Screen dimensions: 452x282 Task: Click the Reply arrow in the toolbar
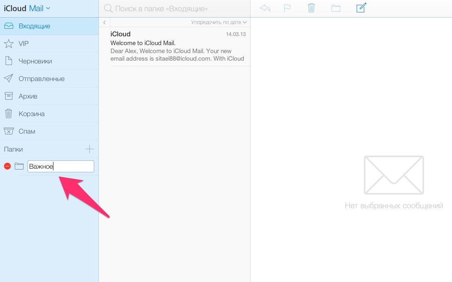pos(265,8)
